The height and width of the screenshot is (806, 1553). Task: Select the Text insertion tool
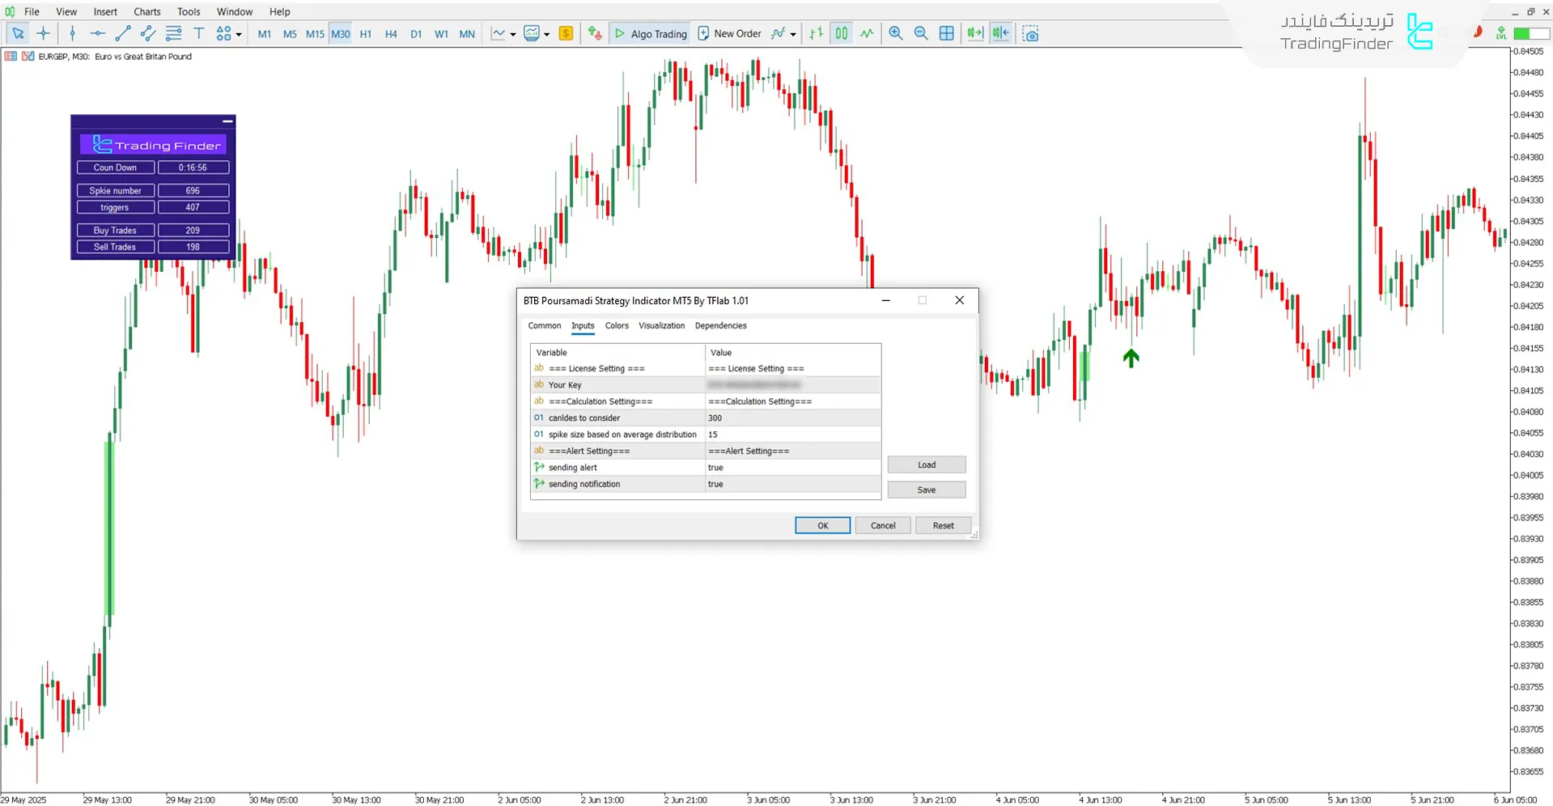[x=199, y=33]
